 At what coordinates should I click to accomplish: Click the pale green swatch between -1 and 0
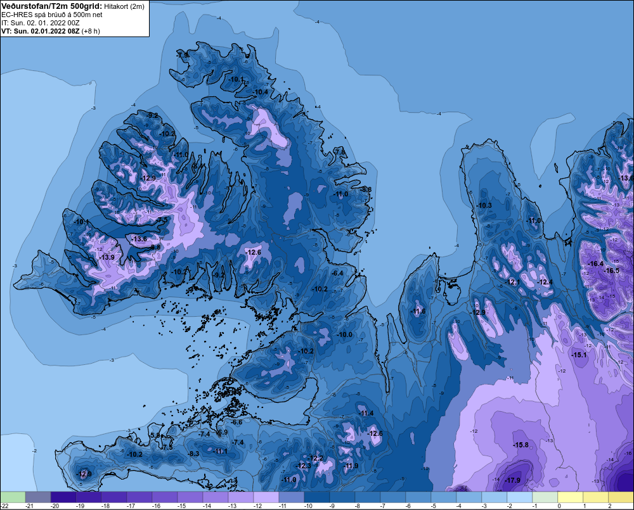click(x=545, y=497)
